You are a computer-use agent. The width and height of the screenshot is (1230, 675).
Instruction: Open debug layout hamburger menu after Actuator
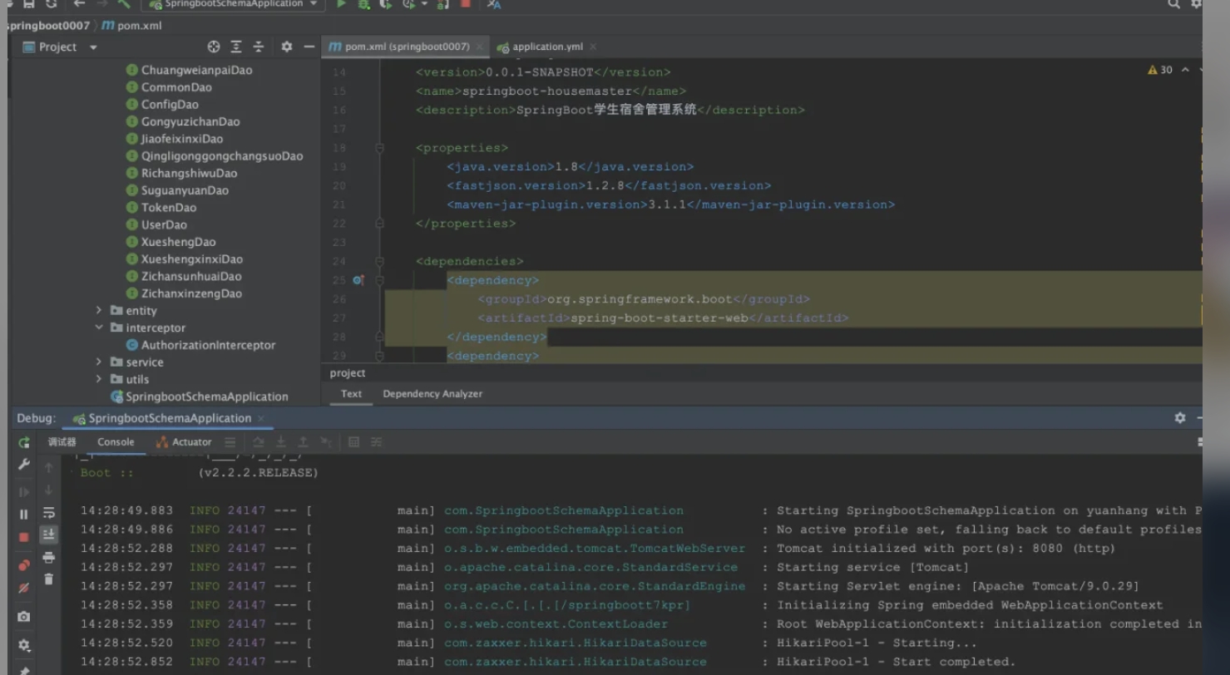point(230,442)
